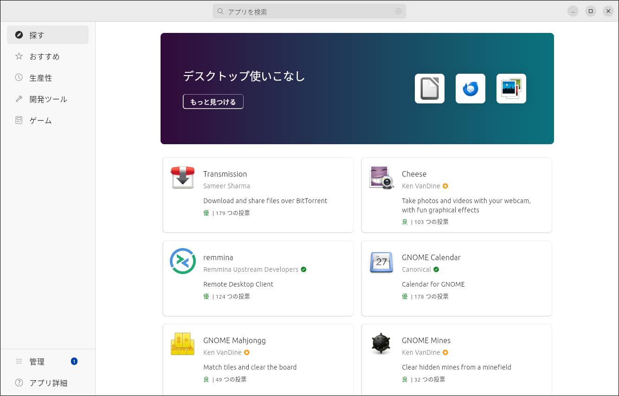Click 'Clear hidden mines from a minefield'
This screenshot has height=396, width=619.
pyautogui.click(x=457, y=367)
